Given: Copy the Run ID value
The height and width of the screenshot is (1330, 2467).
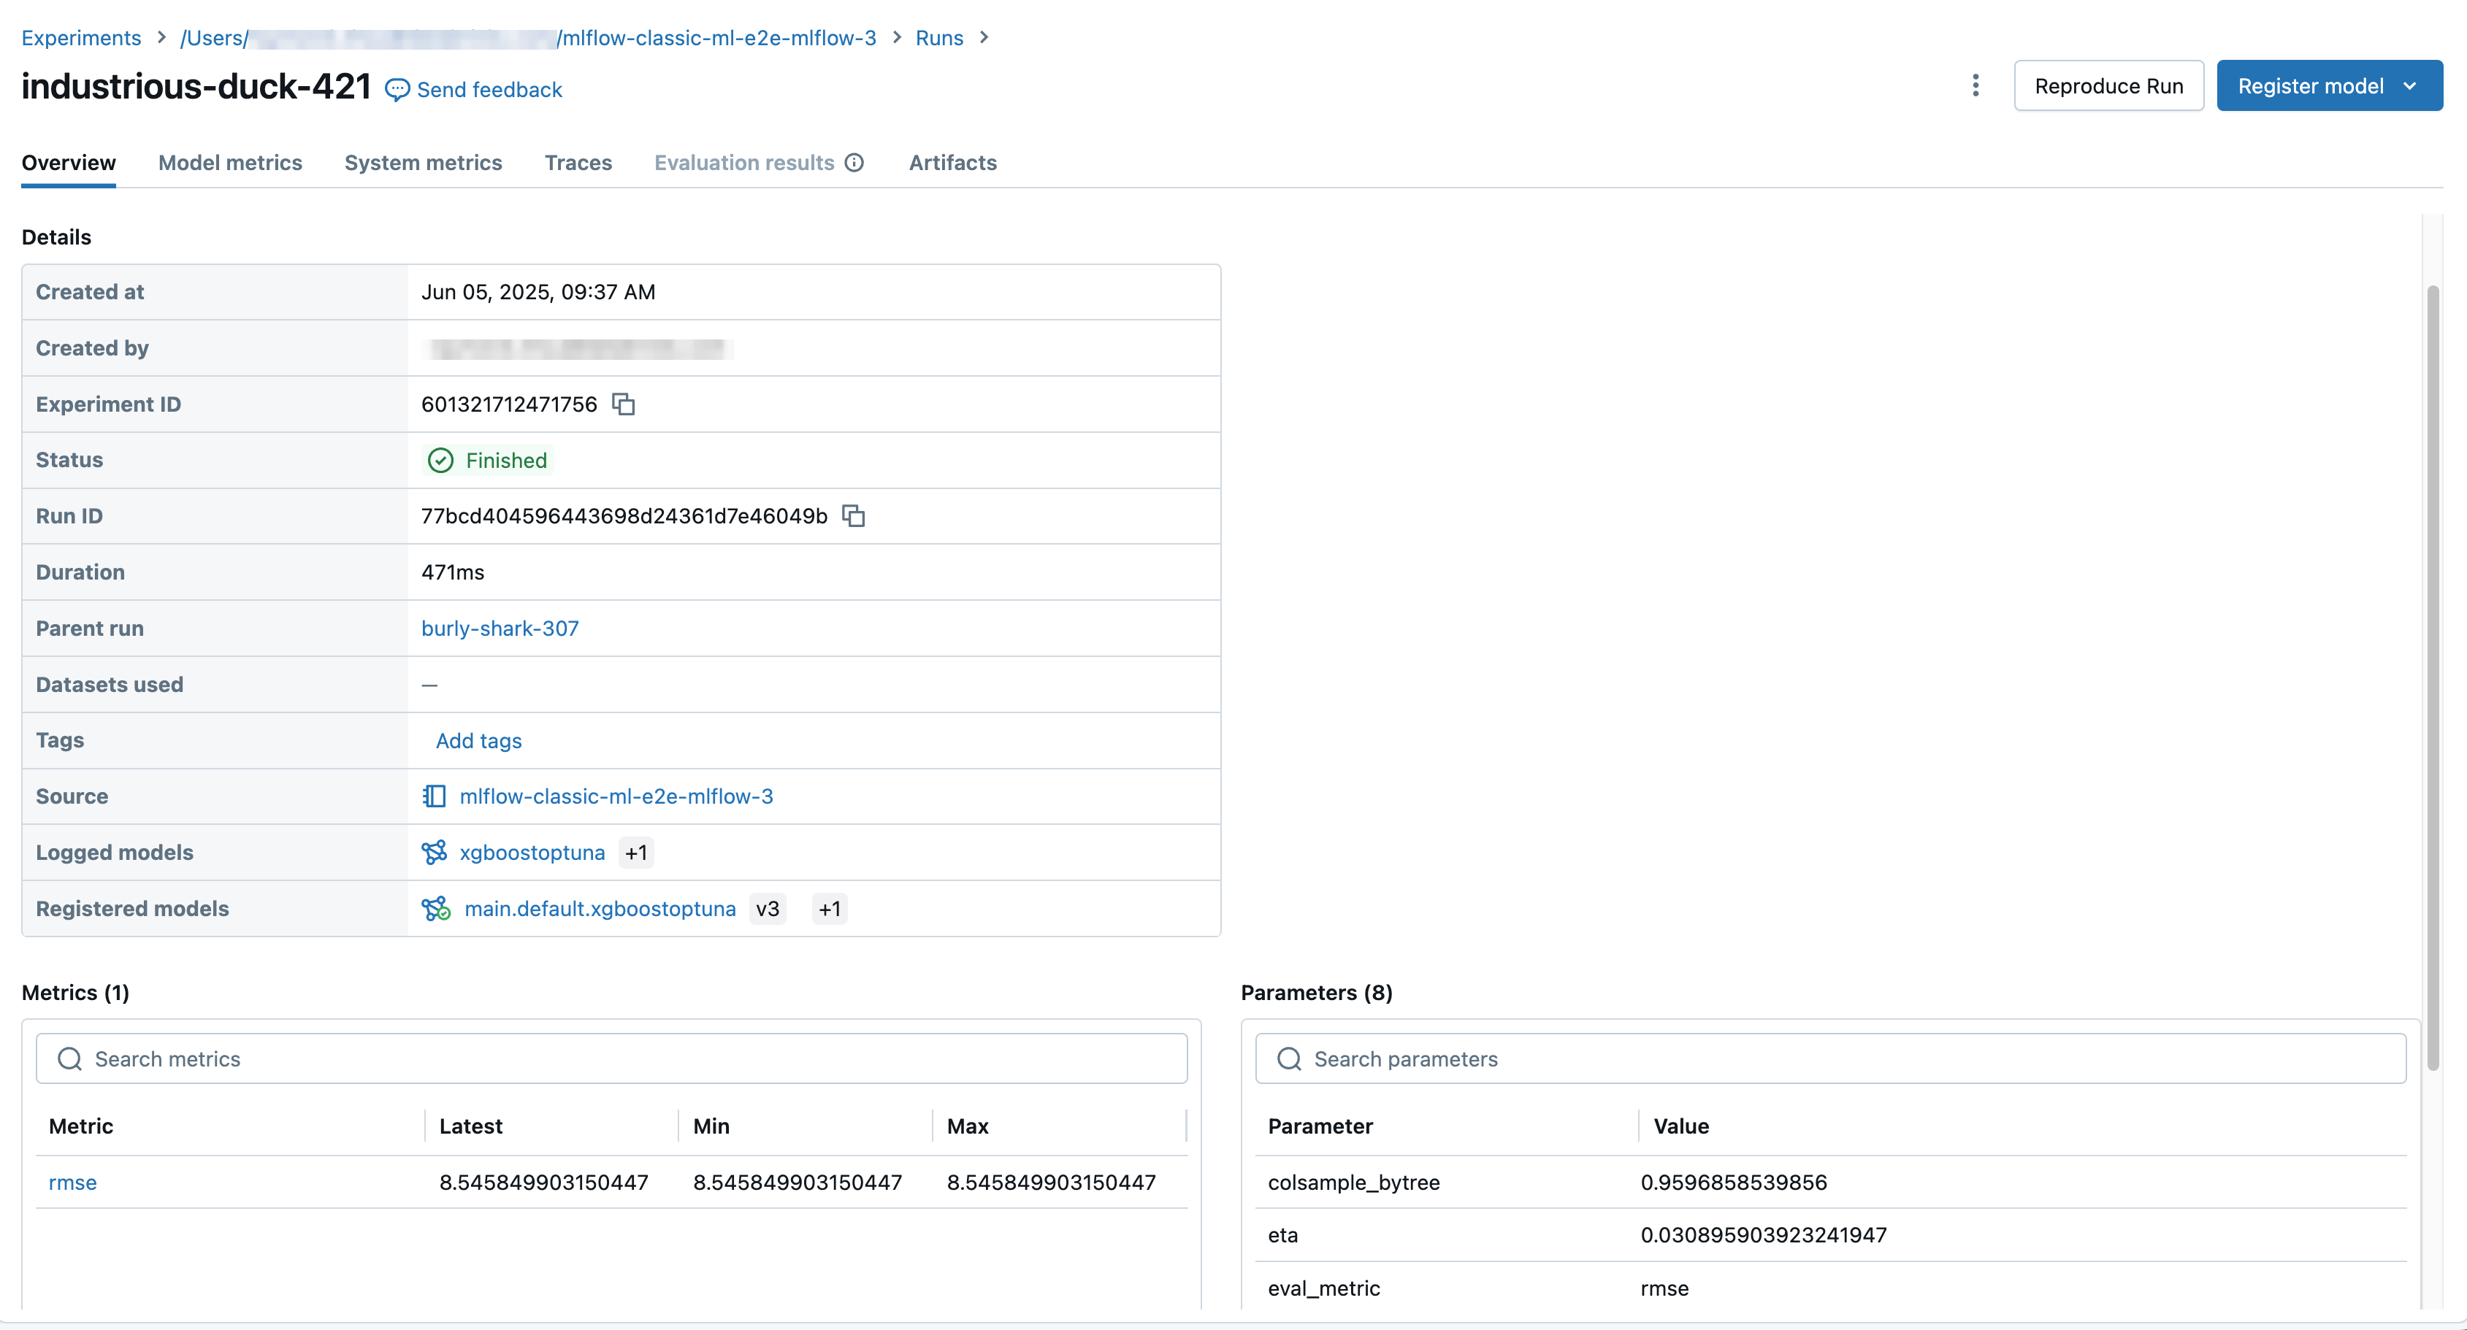Looking at the screenshot, I should click(x=853, y=516).
